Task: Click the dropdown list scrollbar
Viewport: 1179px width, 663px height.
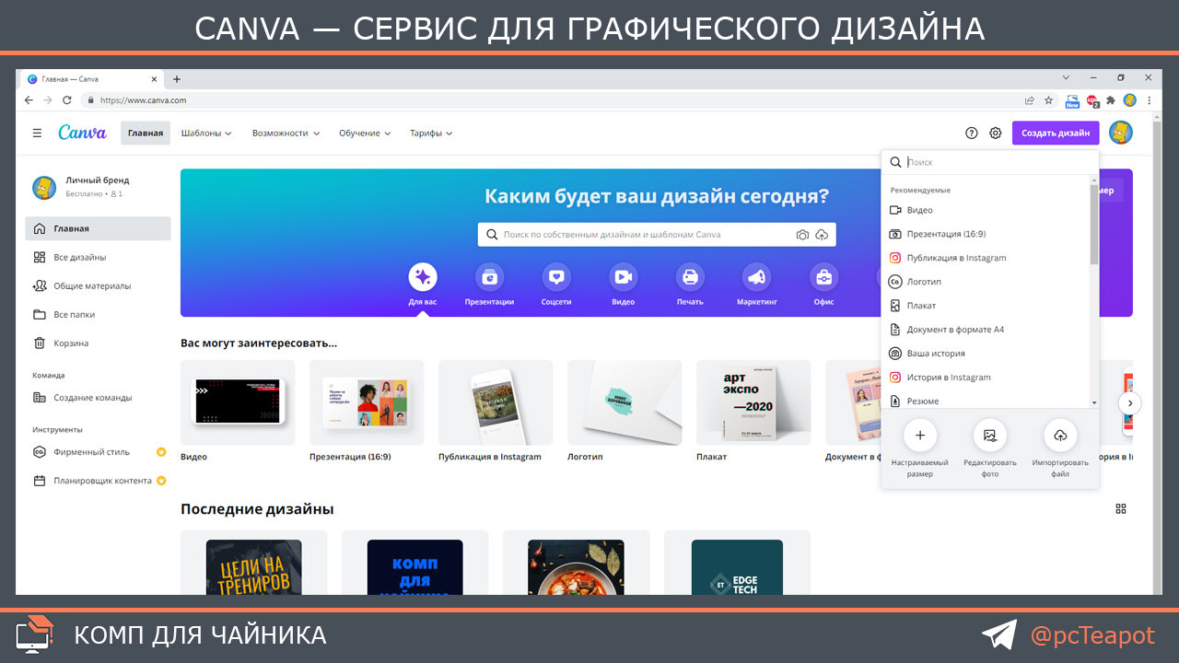Action: coord(1094,226)
